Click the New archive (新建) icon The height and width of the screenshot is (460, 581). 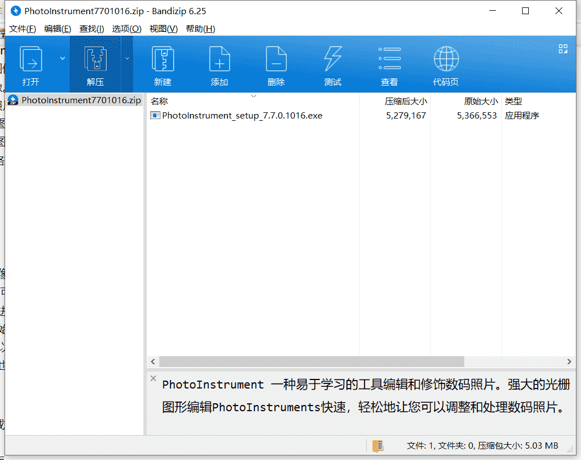click(x=163, y=59)
